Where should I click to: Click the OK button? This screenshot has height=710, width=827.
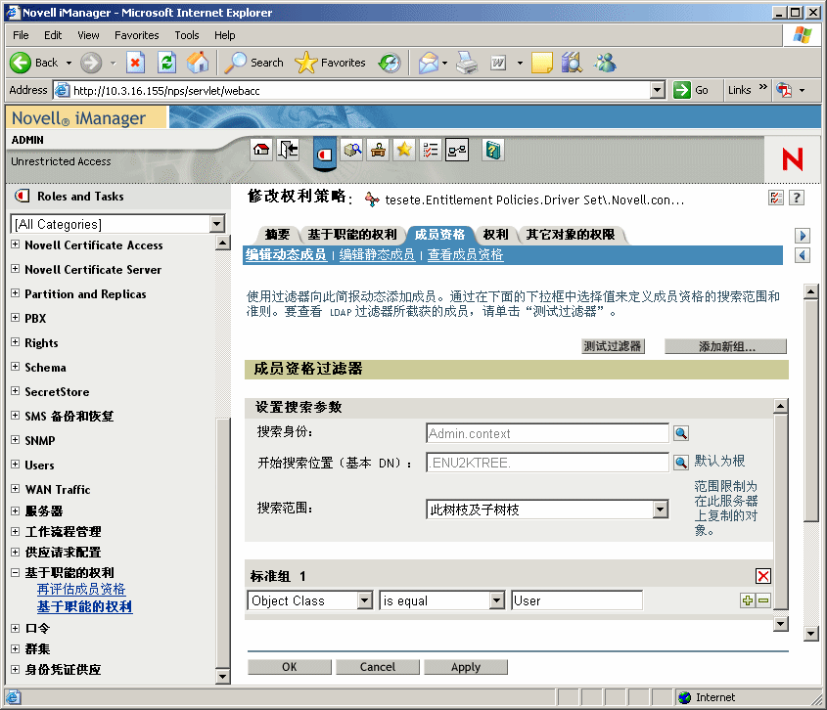pos(290,667)
